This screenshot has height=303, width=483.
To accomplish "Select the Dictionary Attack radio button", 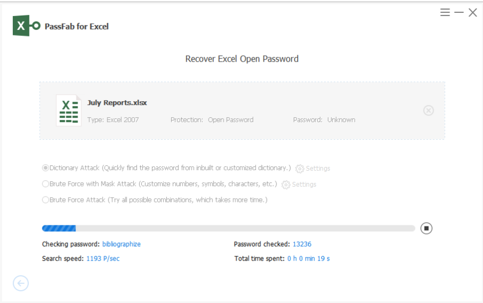I will [45, 168].
